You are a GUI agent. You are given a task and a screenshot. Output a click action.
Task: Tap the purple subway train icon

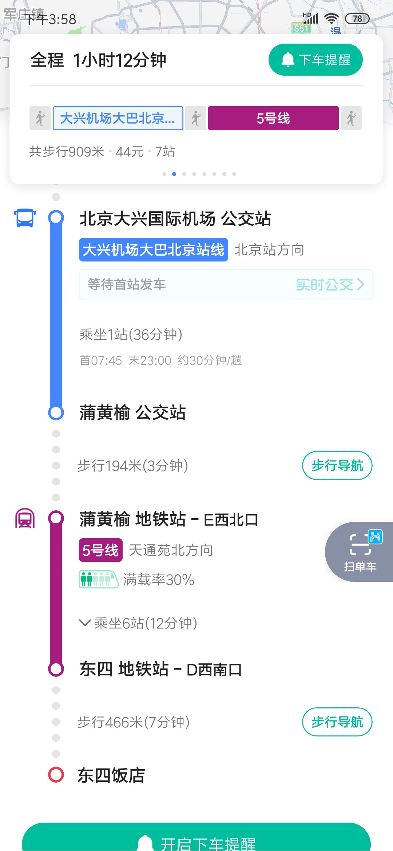point(25,518)
